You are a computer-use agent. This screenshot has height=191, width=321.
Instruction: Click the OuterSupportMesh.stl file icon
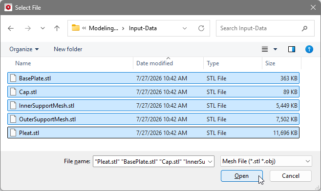pos(13,119)
